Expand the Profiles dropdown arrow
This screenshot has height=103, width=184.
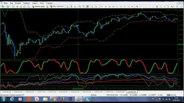click(10, 7)
